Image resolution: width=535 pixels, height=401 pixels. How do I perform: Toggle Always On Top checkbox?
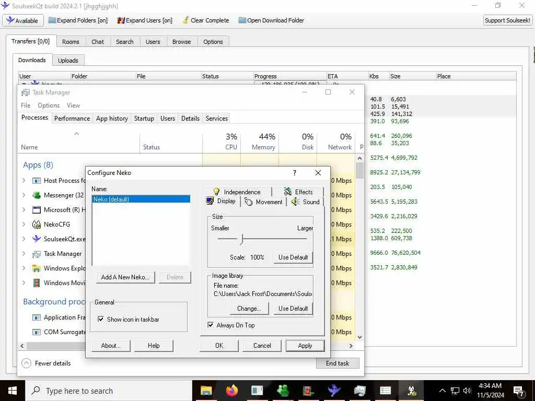click(211, 325)
